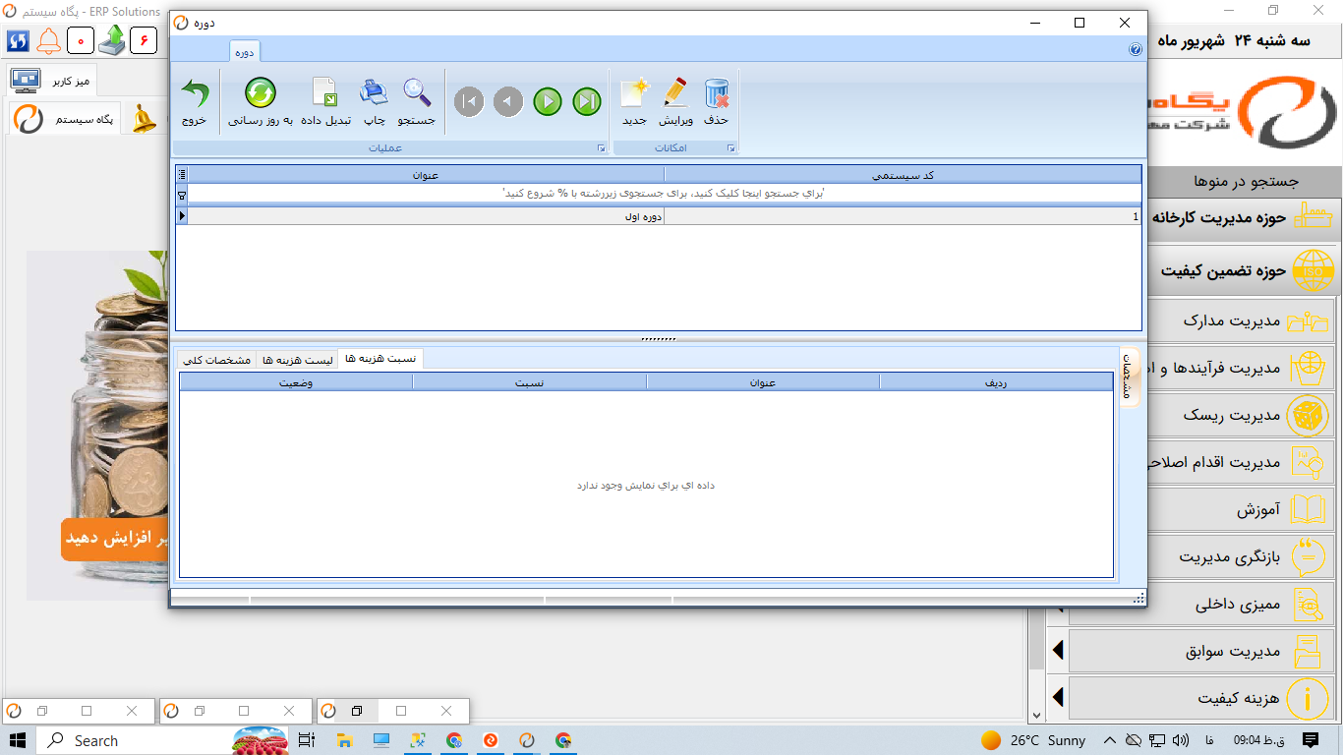
Task: Click the خروج (exit) green arrow icon
Action: click(x=195, y=95)
